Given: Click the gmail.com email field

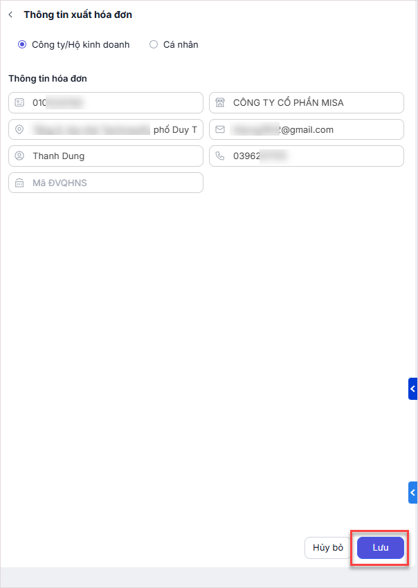Looking at the screenshot, I should (x=315, y=129).
